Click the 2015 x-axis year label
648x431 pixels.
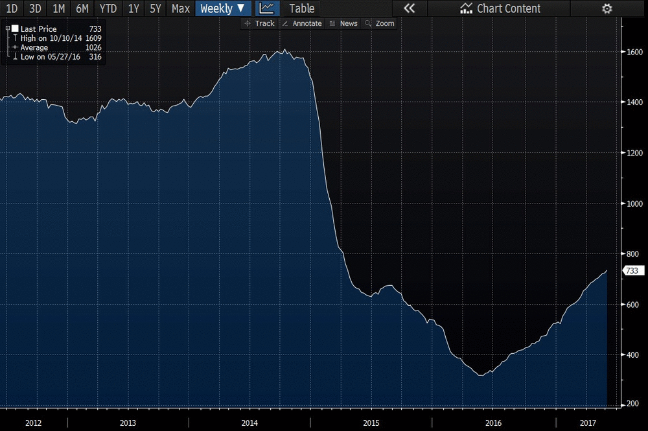[x=371, y=423]
